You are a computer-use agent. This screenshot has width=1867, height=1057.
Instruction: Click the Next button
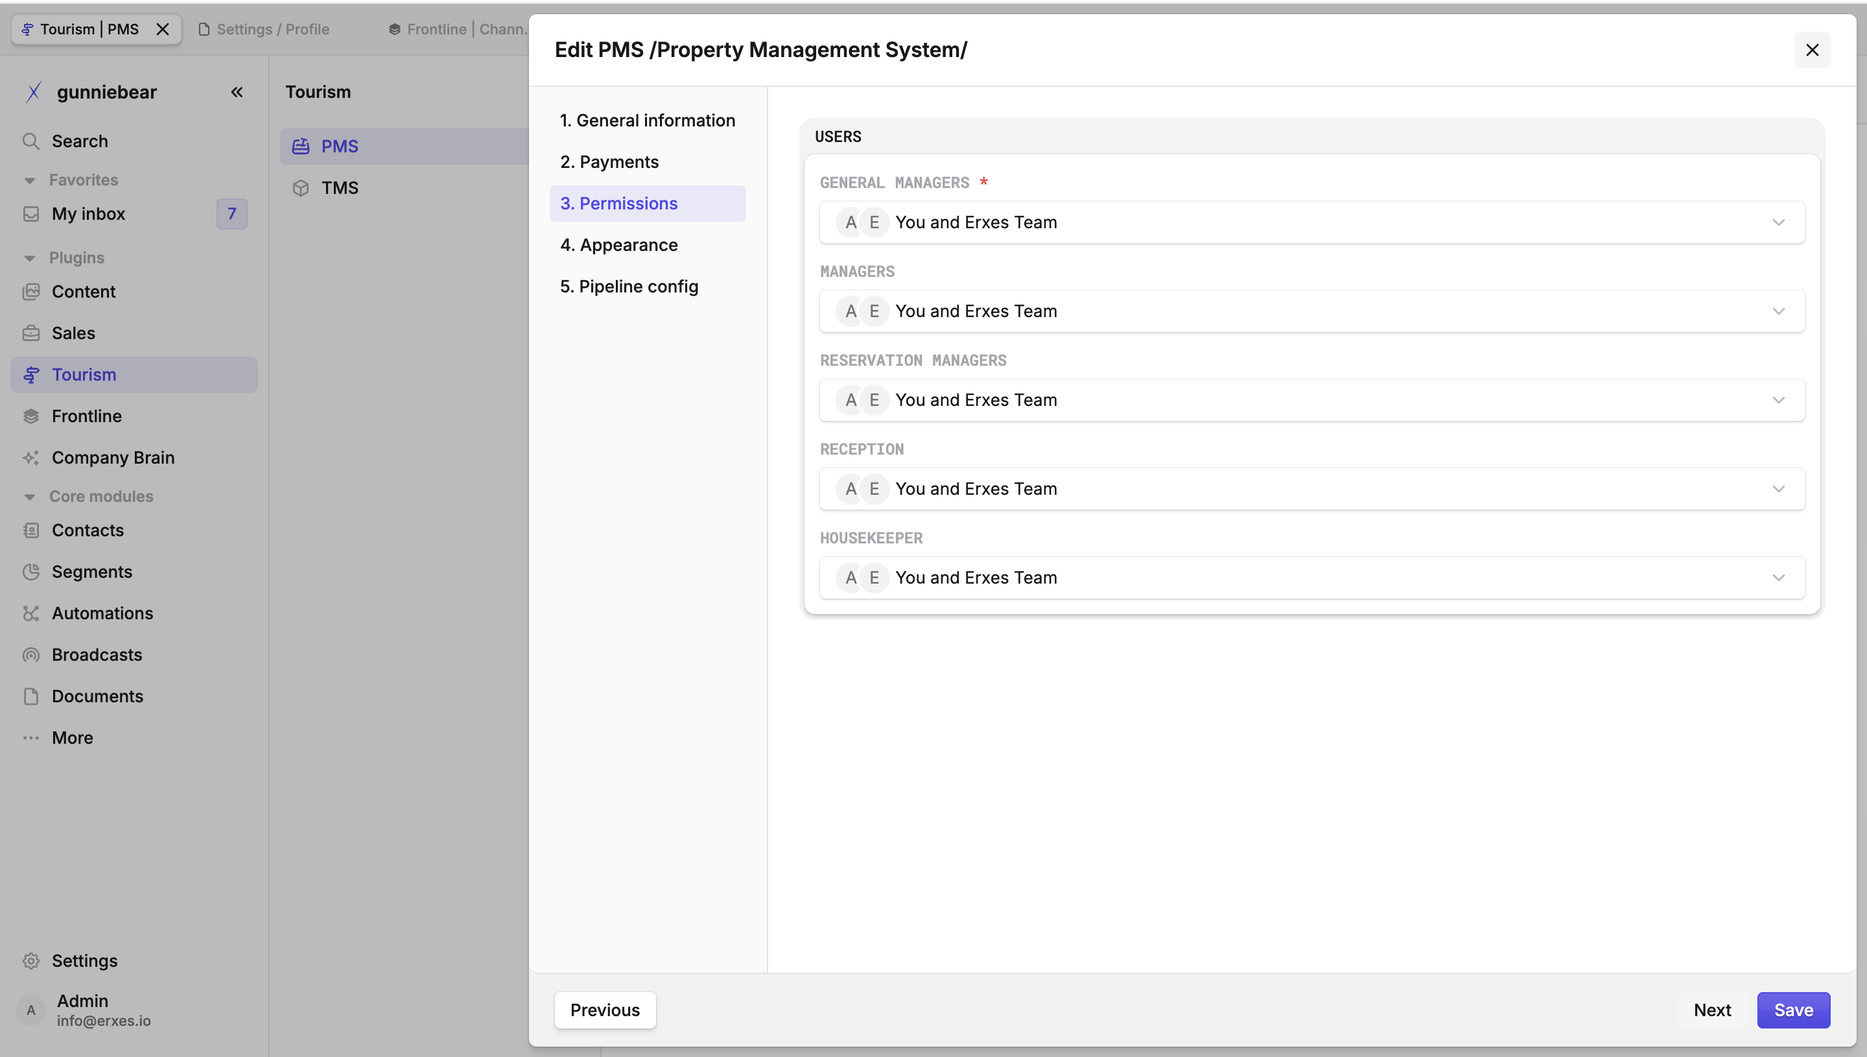(1711, 1010)
